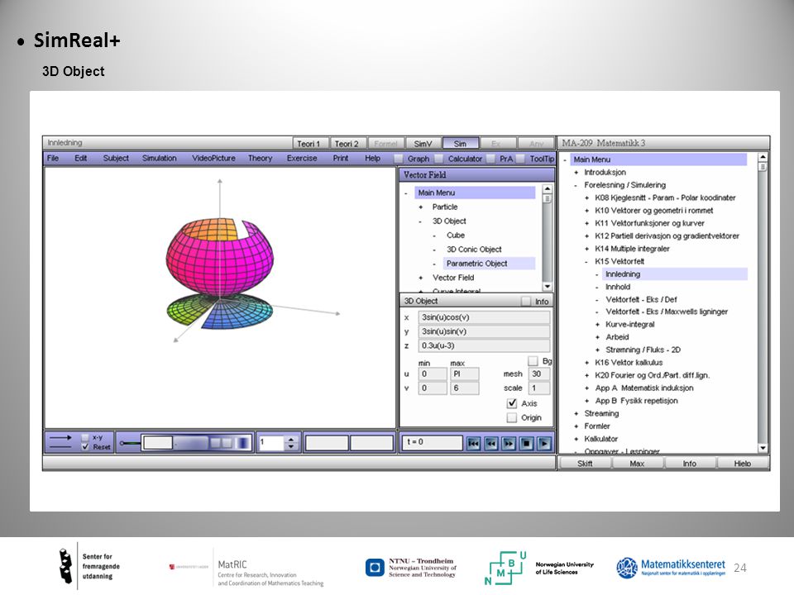
Task: Expand the Streaming node
Action: point(576,413)
